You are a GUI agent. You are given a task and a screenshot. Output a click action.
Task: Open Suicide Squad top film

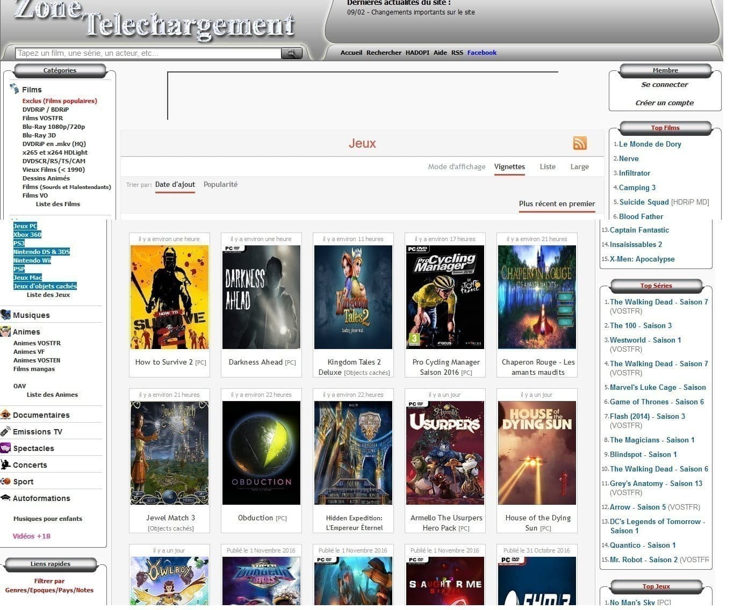coord(645,202)
